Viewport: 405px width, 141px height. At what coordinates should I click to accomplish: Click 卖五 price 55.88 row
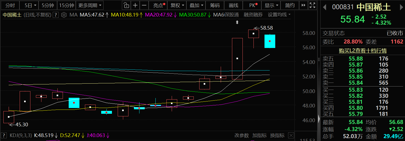pos(363,59)
